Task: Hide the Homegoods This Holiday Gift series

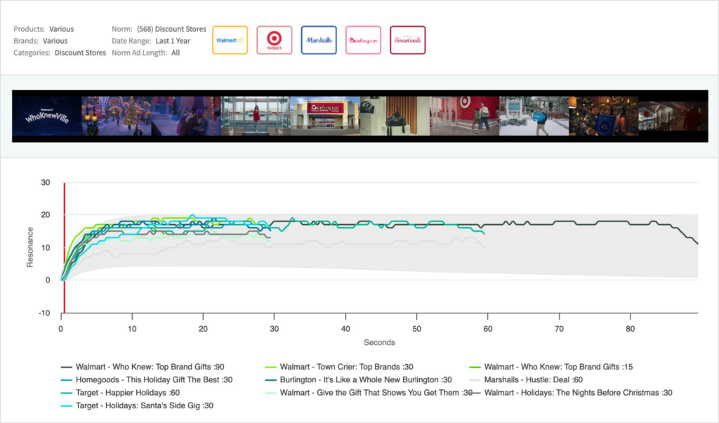Action: pos(154,379)
